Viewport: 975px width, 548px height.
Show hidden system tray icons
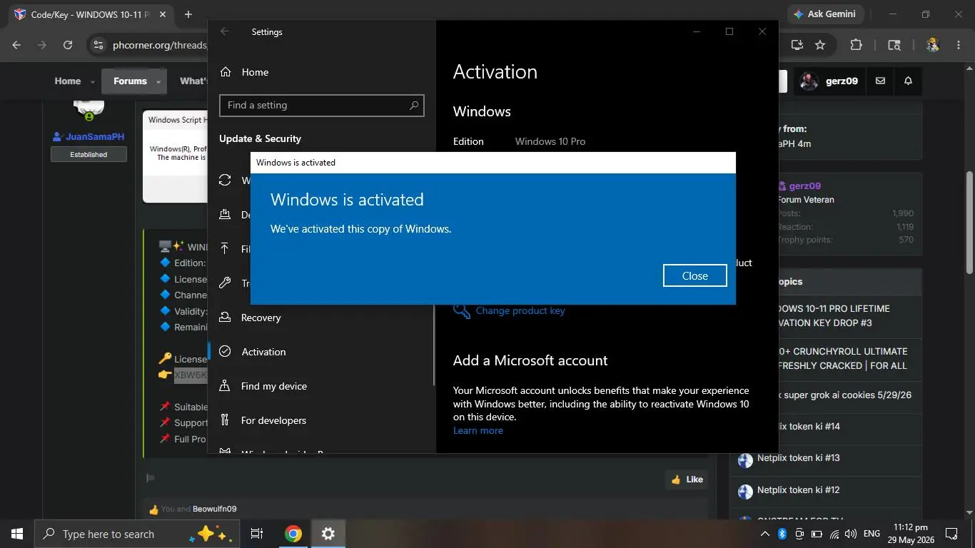[x=764, y=534]
